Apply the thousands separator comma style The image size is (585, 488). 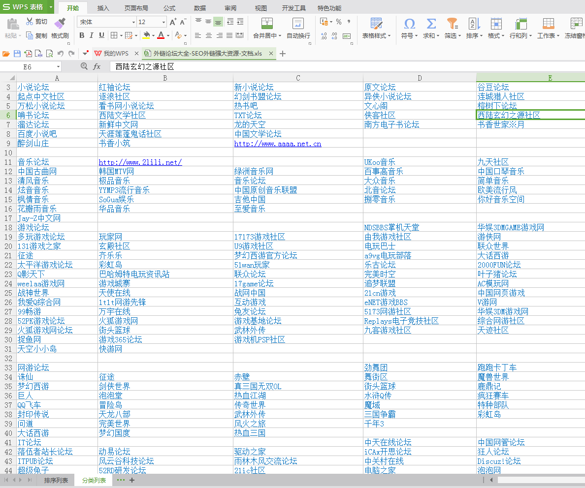[x=349, y=22]
